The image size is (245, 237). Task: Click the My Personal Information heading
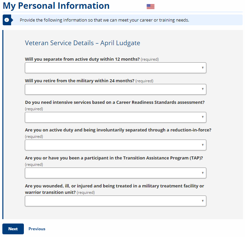(x=56, y=6)
